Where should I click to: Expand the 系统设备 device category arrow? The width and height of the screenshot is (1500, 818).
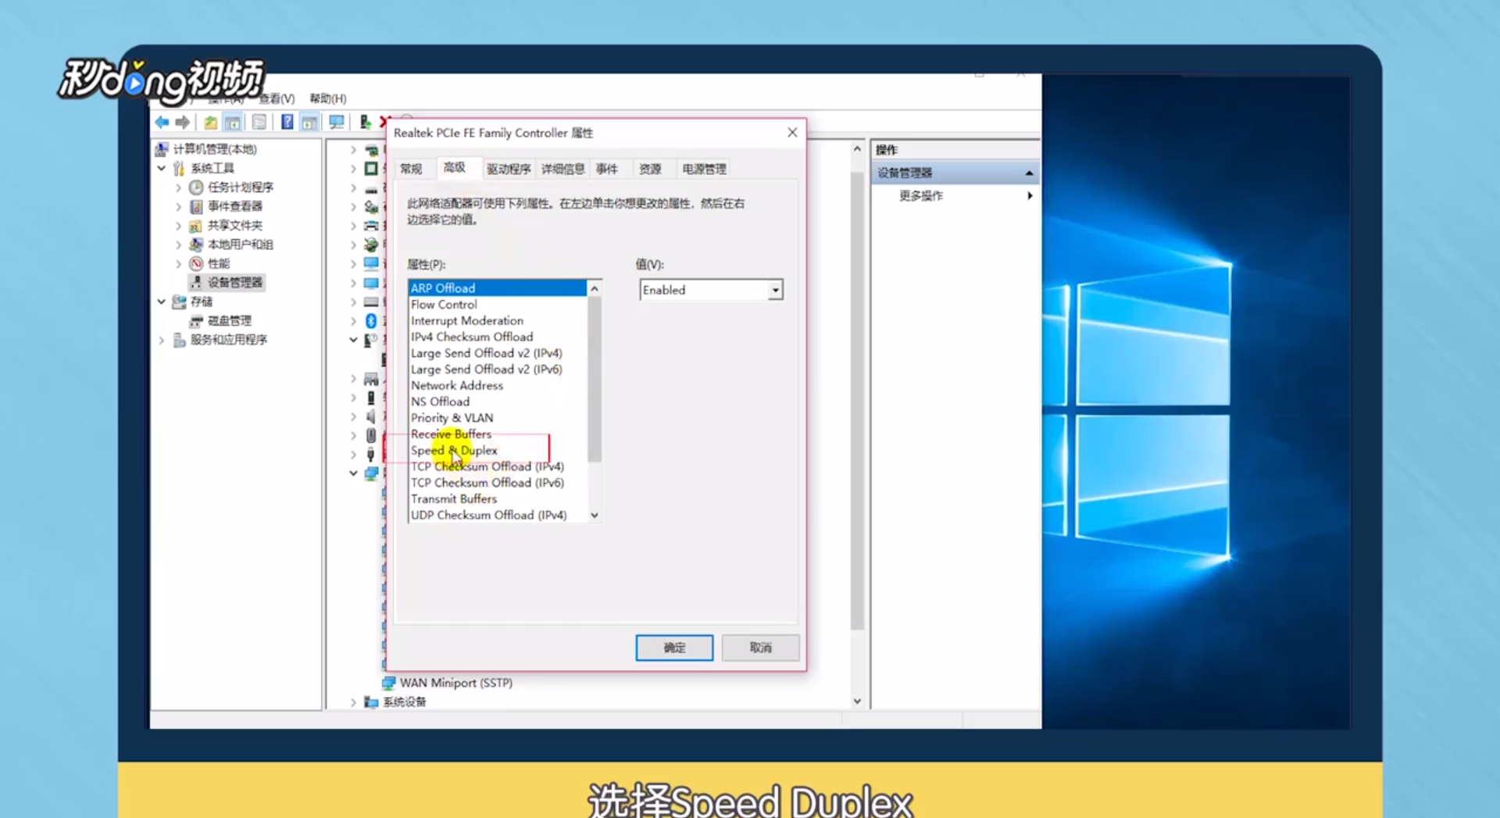[x=353, y=702]
